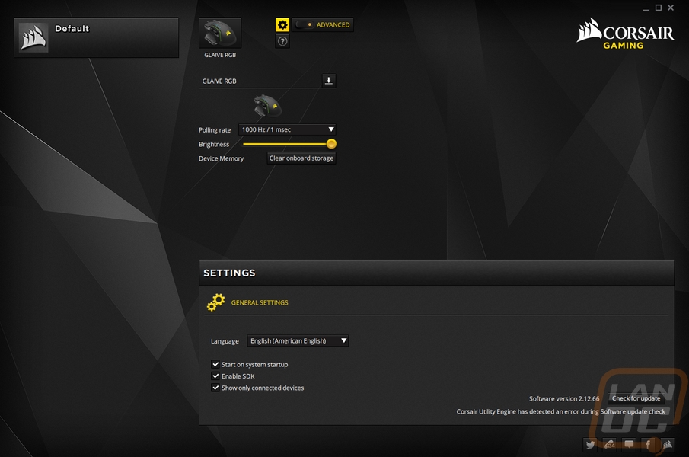Open the Language dropdown
This screenshot has height=457, width=689.
[x=298, y=340]
